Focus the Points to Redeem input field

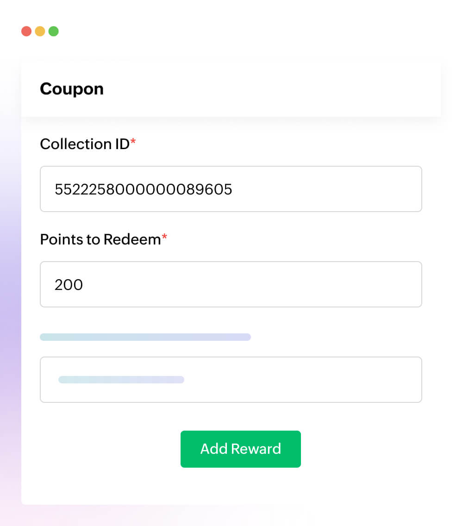click(231, 284)
